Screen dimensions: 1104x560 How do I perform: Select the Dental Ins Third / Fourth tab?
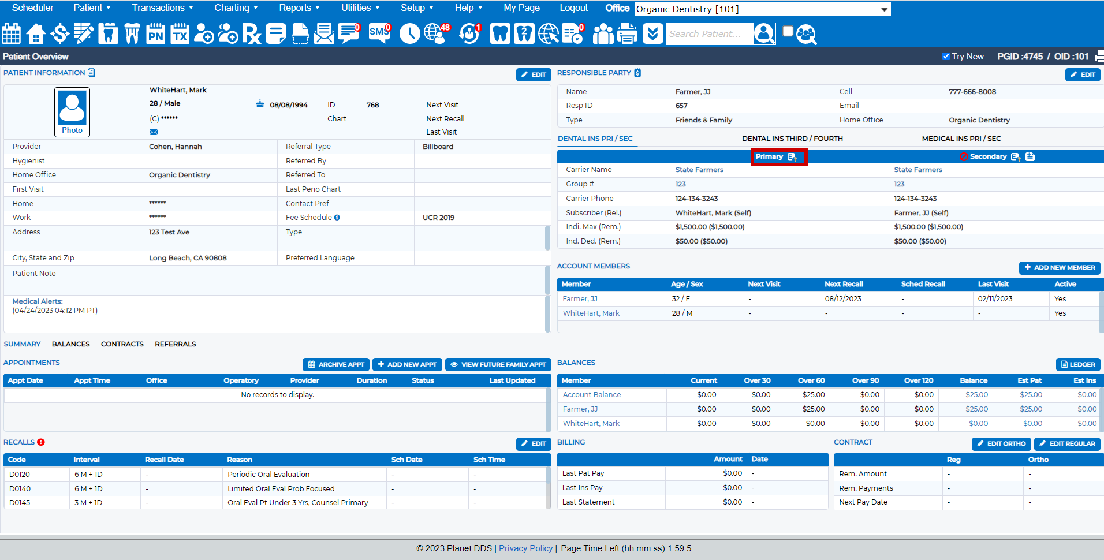(792, 139)
